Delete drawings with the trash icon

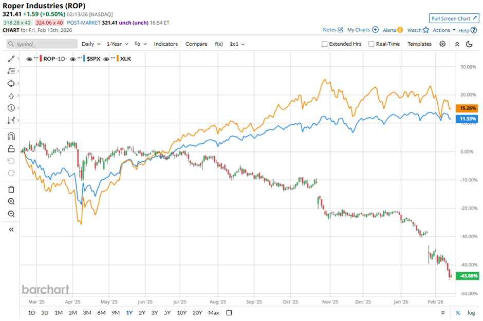11,189
